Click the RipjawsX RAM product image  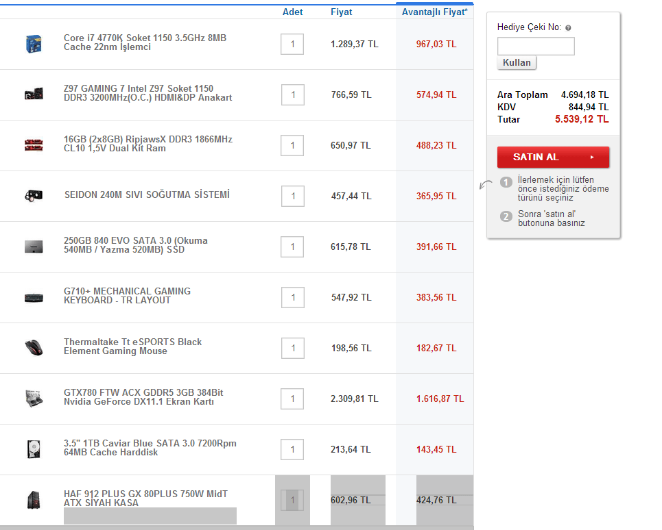(x=34, y=145)
